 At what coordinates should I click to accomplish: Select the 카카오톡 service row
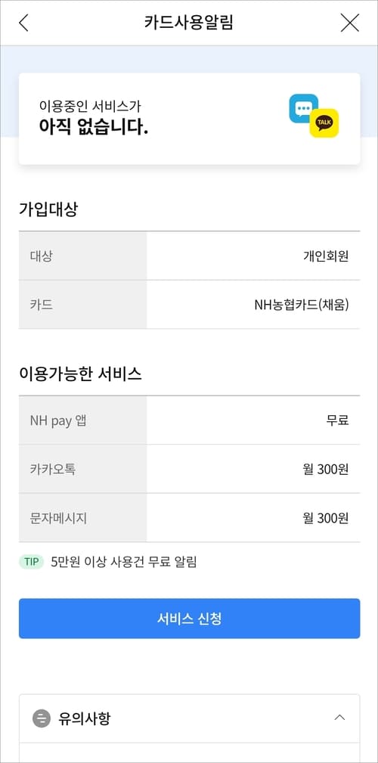pos(189,469)
